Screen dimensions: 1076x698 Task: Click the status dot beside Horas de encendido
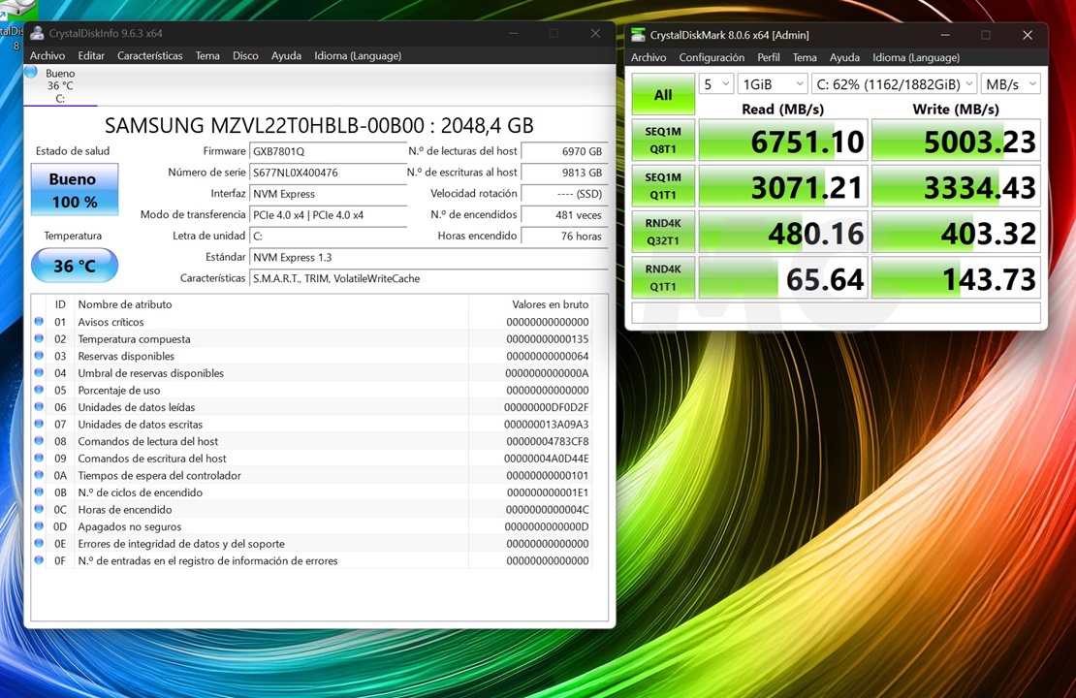39,509
